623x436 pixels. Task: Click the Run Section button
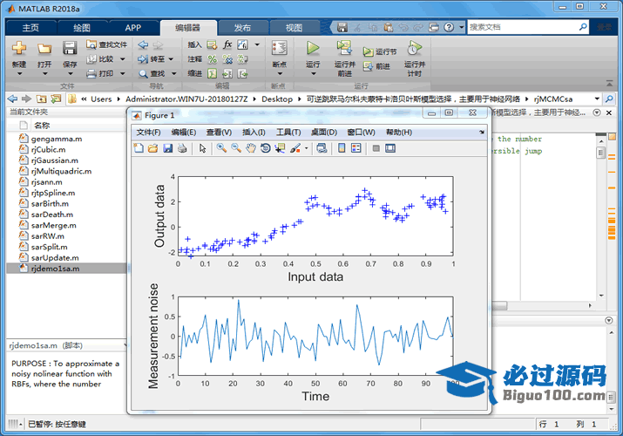(380, 51)
